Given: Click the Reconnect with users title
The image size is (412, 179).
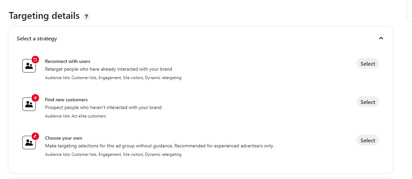Looking at the screenshot, I should click(x=68, y=61).
